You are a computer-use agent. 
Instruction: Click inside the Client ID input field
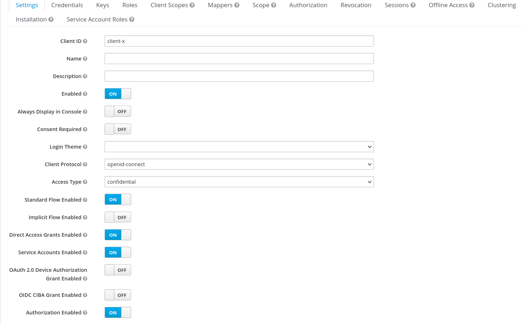point(239,41)
